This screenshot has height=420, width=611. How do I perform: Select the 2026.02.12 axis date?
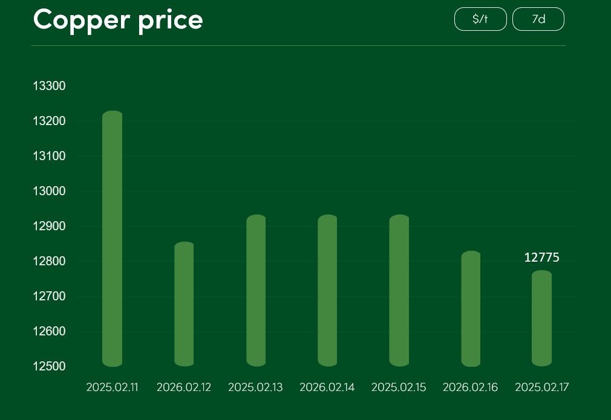pos(184,387)
